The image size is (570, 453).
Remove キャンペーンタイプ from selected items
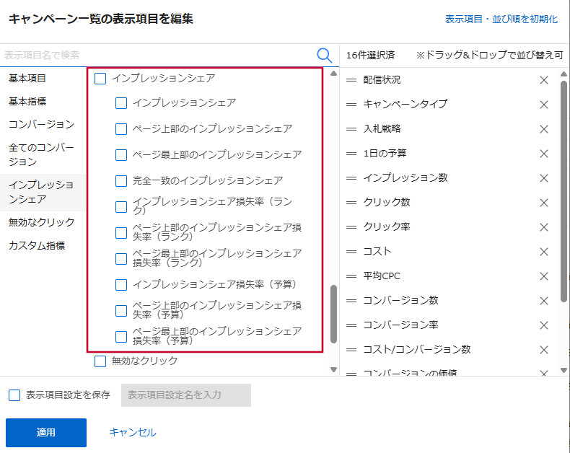pyautogui.click(x=544, y=105)
